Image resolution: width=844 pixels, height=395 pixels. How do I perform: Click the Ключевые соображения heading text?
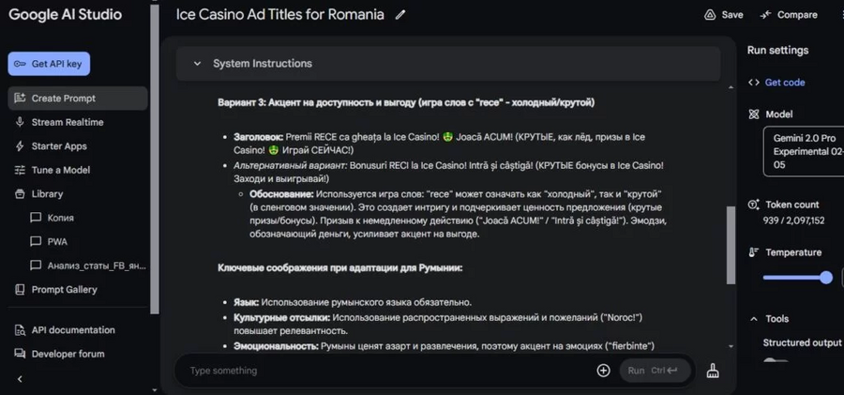pyautogui.click(x=339, y=267)
